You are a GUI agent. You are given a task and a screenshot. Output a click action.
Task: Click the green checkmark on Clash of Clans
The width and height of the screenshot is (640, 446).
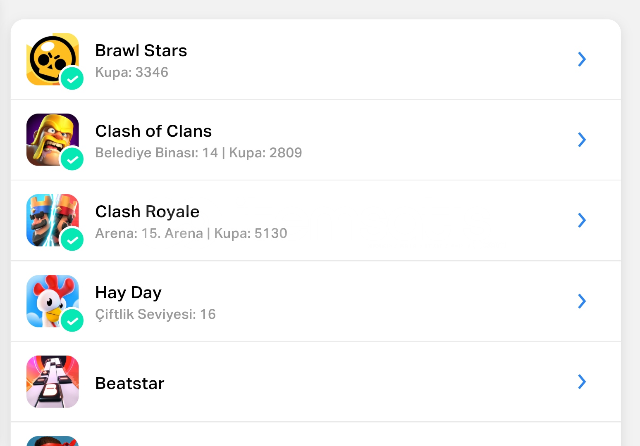click(x=72, y=159)
